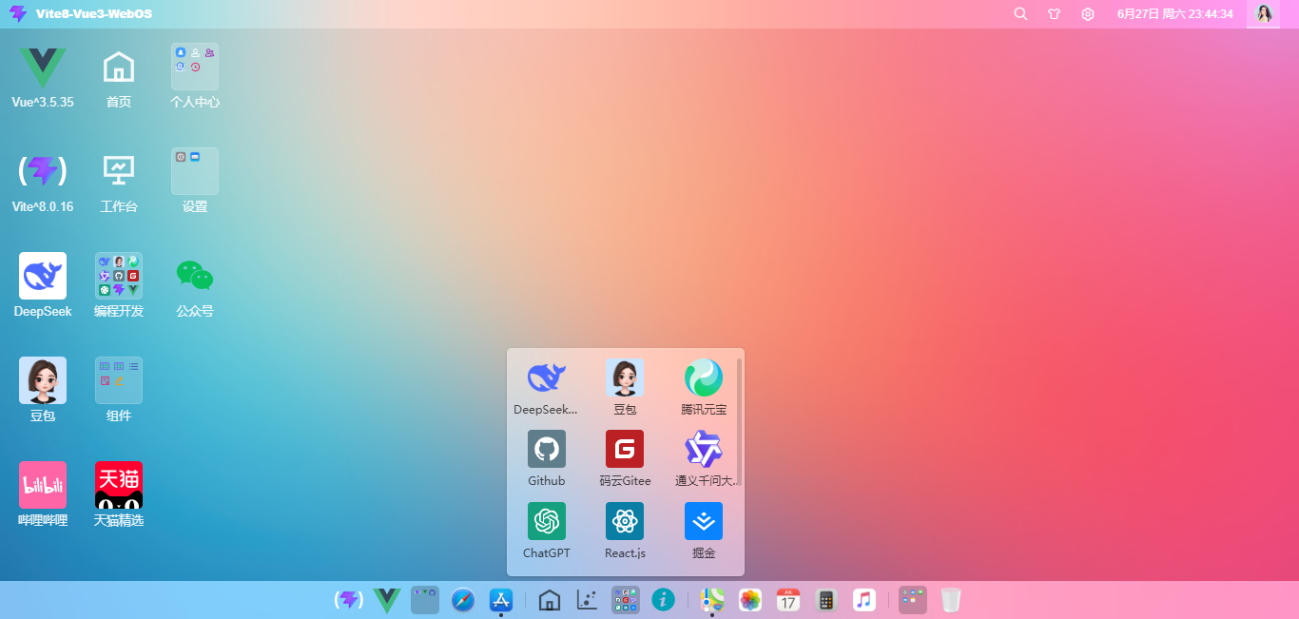1299x619 pixels.
Task: Open the small app folder next to Vue in dock
Action: [425, 600]
